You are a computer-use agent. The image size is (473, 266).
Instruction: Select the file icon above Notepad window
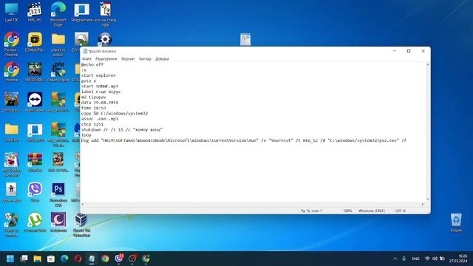click(x=245, y=39)
